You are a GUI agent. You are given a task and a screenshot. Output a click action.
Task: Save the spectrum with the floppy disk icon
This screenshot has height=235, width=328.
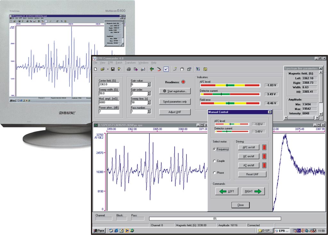coord(113,69)
